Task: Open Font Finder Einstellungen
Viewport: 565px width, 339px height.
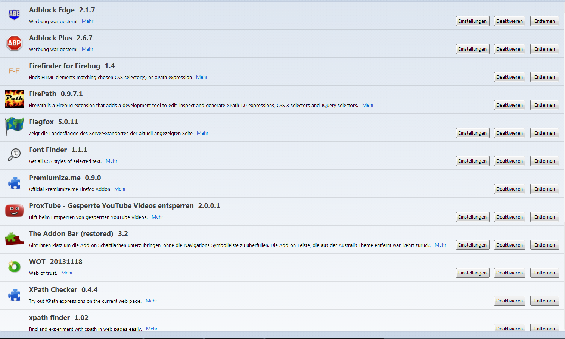Action: pos(472,161)
